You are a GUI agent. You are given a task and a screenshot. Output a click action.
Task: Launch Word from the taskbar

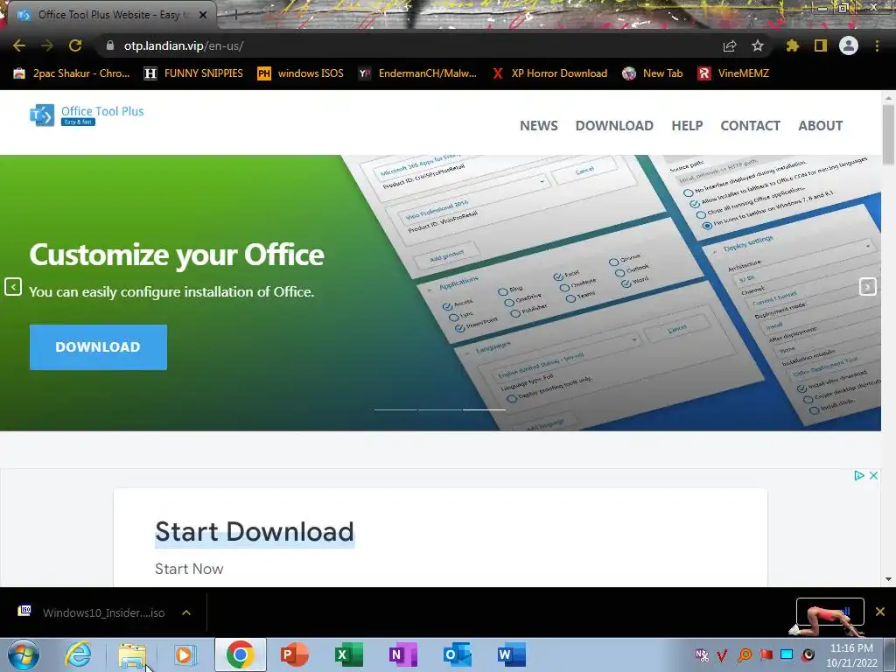pos(511,654)
